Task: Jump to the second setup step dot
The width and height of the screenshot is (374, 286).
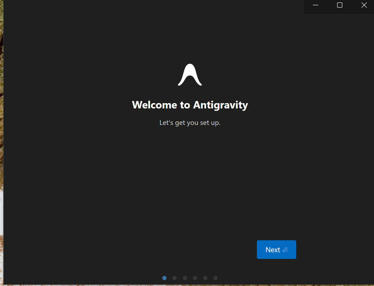Action: 175,278
